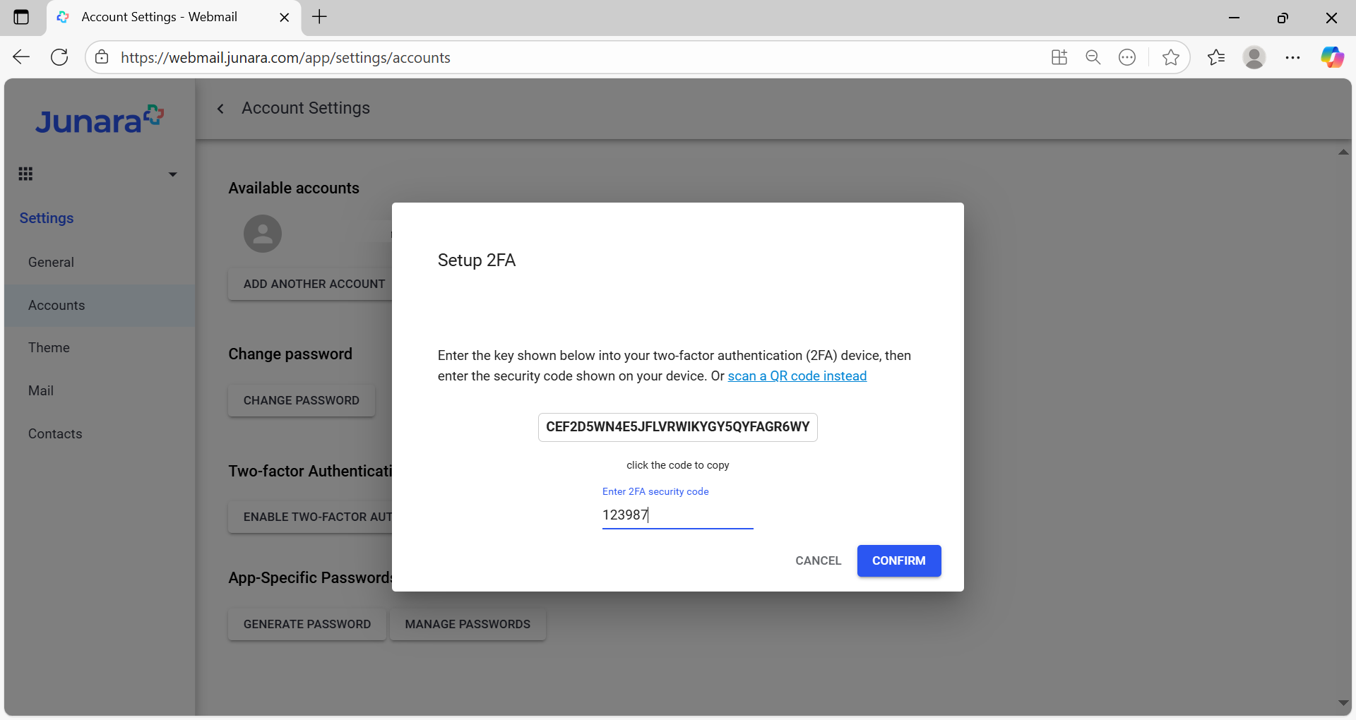Click the zoom out magnifier icon
Image resolution: width=1356 pixels, height=720 pixels.
pyautogui.click(x=1093, y=57)
